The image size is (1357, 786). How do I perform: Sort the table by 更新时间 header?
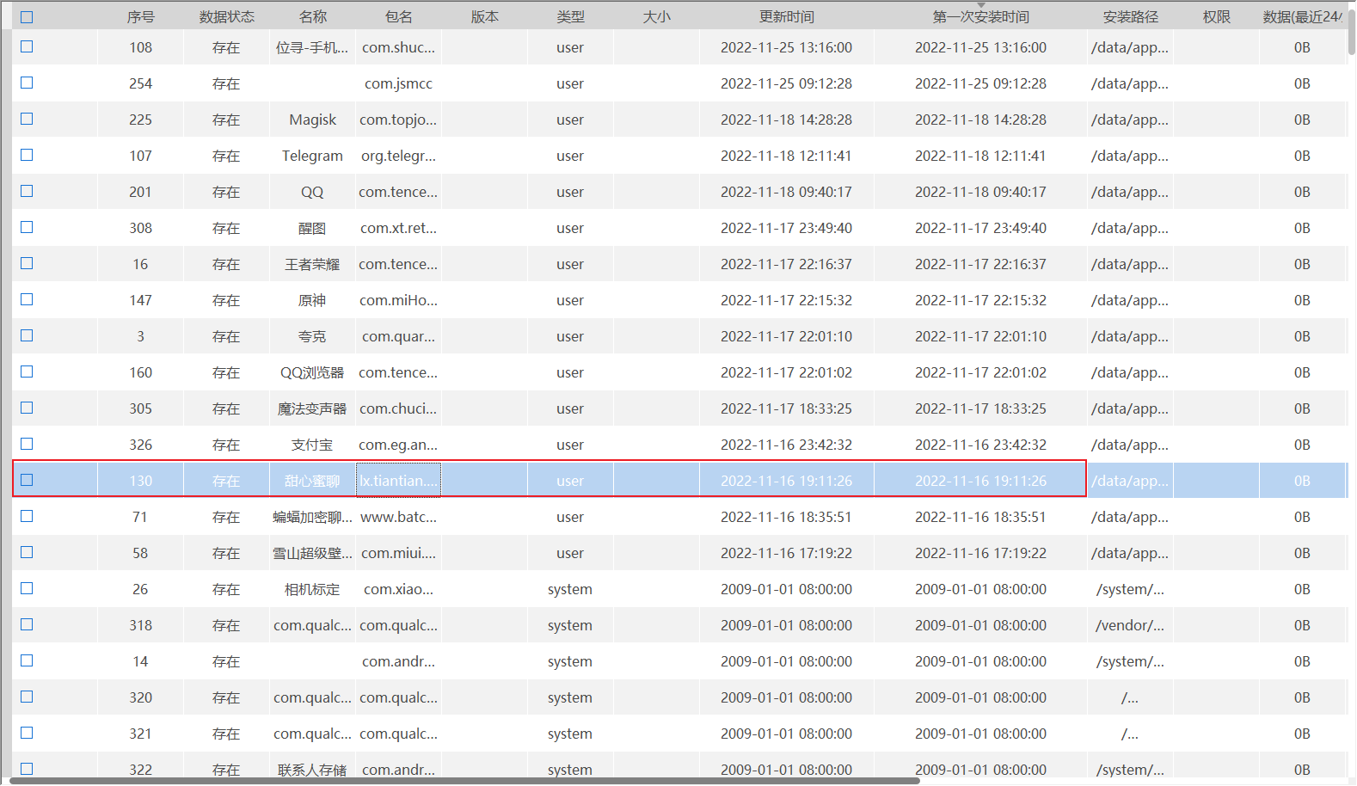tap(786, 17)
